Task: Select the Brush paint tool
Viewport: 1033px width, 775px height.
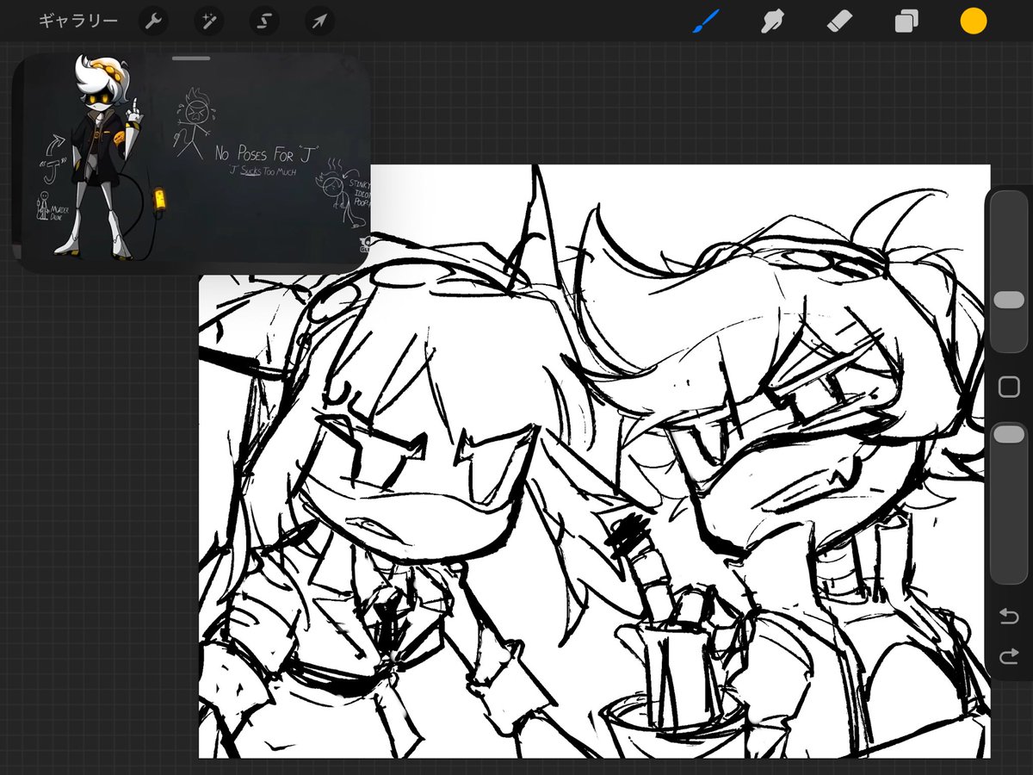Action: [706, 22]
